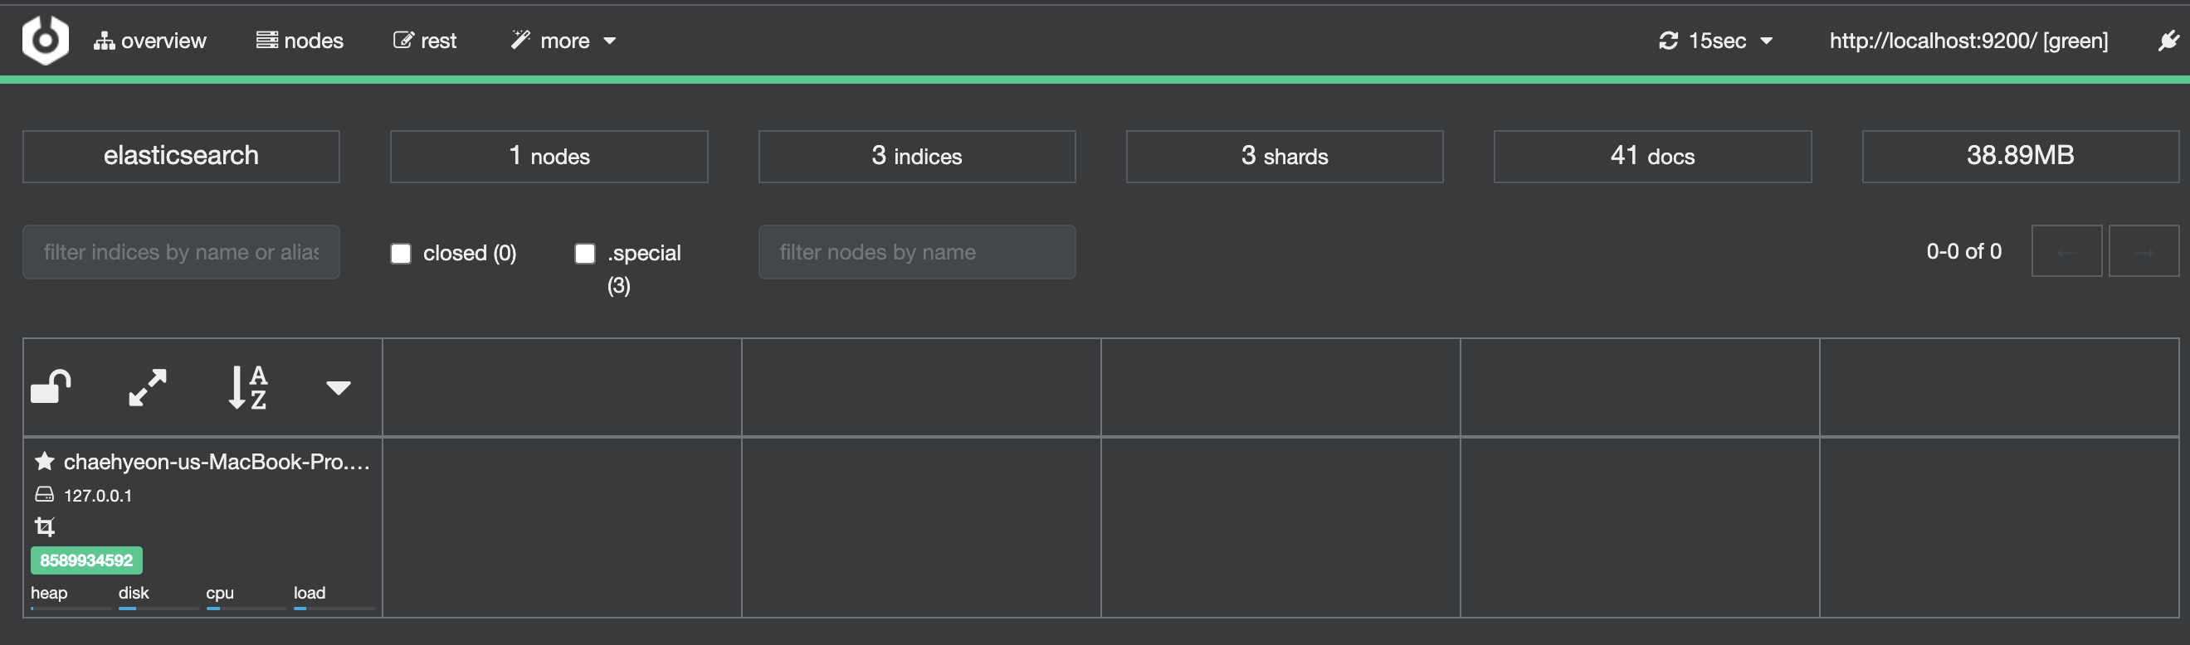Click the plug disconnect icon

click(x=2168, y=41)
